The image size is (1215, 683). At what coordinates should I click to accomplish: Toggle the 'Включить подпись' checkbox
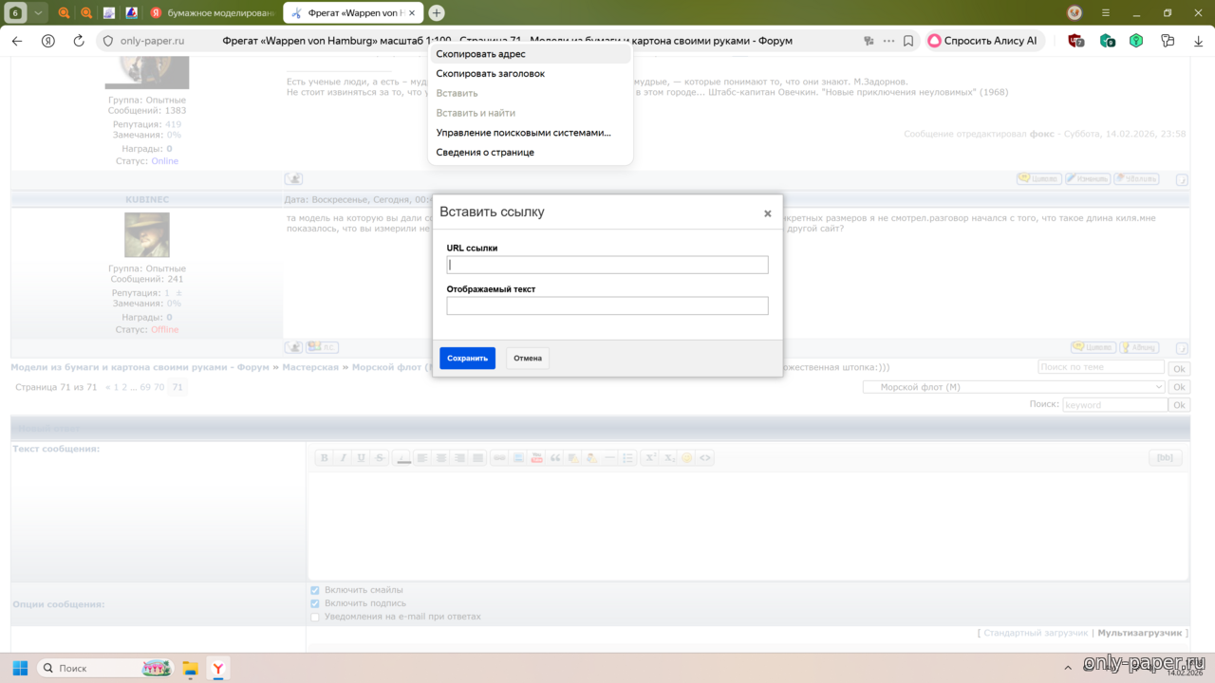[x=315, y=603]
